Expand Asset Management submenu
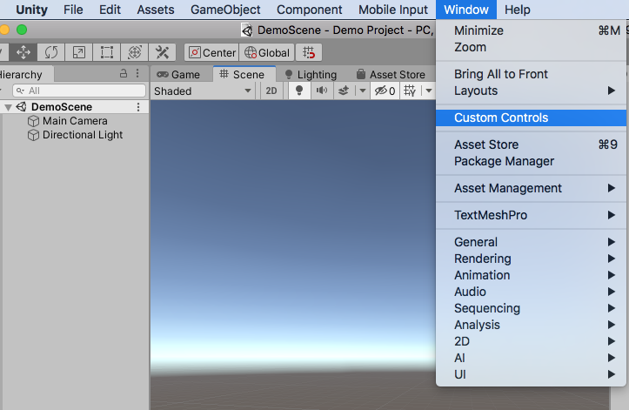The width and height of the screenshot is (629, 410). tap(531, 188)
